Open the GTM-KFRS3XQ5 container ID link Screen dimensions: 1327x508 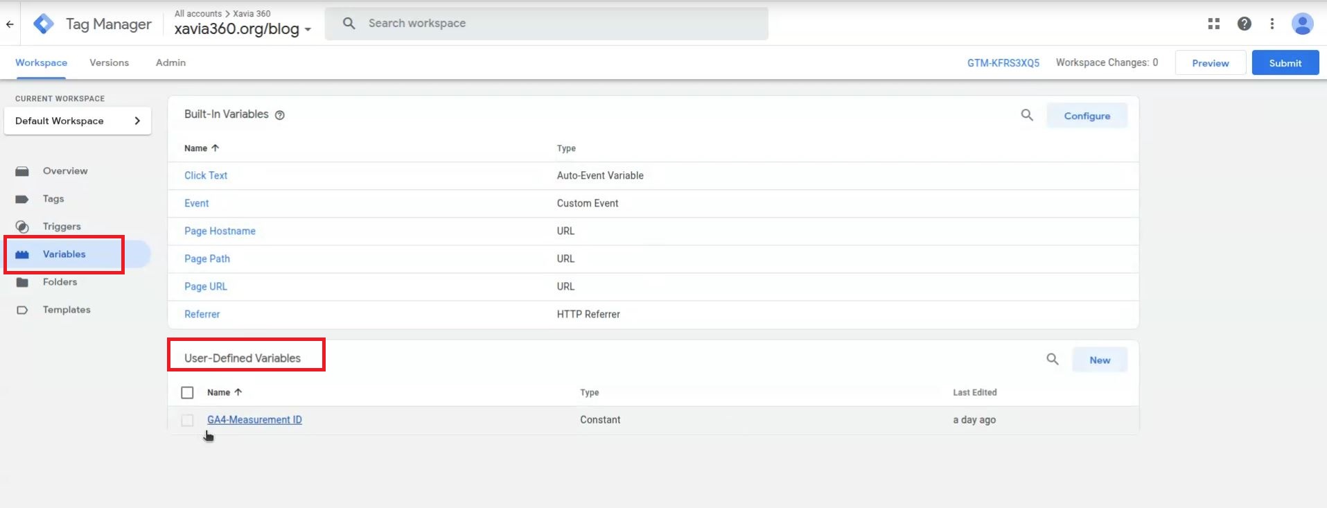[1003, 63]
